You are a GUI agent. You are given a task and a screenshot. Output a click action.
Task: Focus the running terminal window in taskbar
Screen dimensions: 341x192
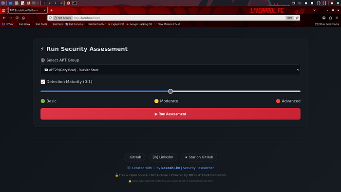[x=75, y=3]
